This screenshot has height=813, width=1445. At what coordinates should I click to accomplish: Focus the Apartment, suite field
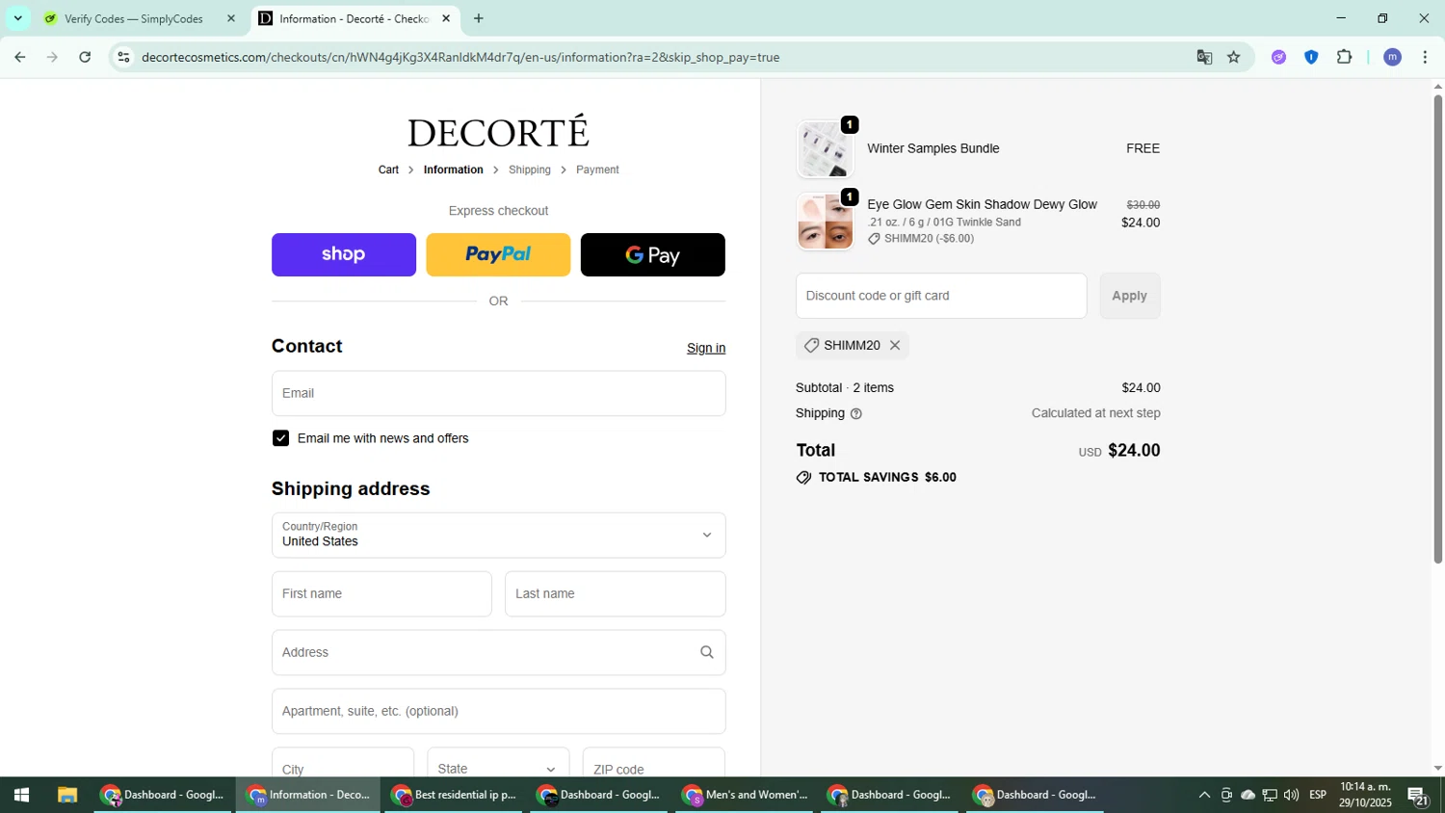point(498,711)
